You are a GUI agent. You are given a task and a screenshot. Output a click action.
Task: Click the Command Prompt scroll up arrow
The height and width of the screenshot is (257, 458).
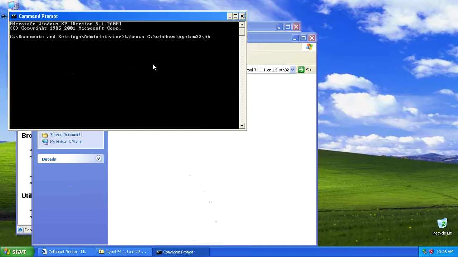[242, 25]
